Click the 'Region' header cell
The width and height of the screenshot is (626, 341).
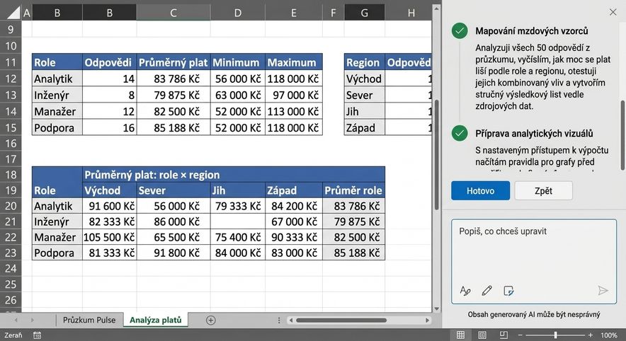[x=365, y=62]
